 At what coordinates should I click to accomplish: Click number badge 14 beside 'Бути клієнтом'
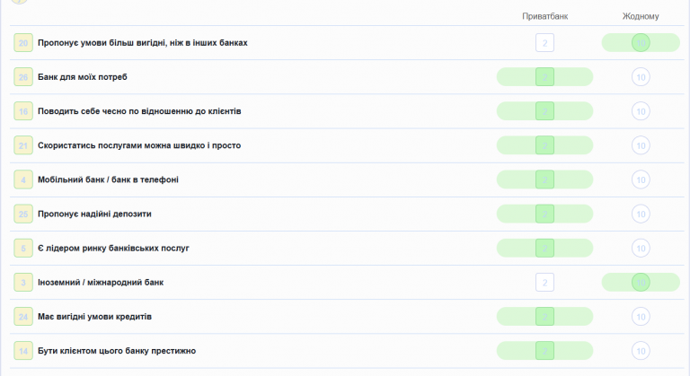(23, 351)
